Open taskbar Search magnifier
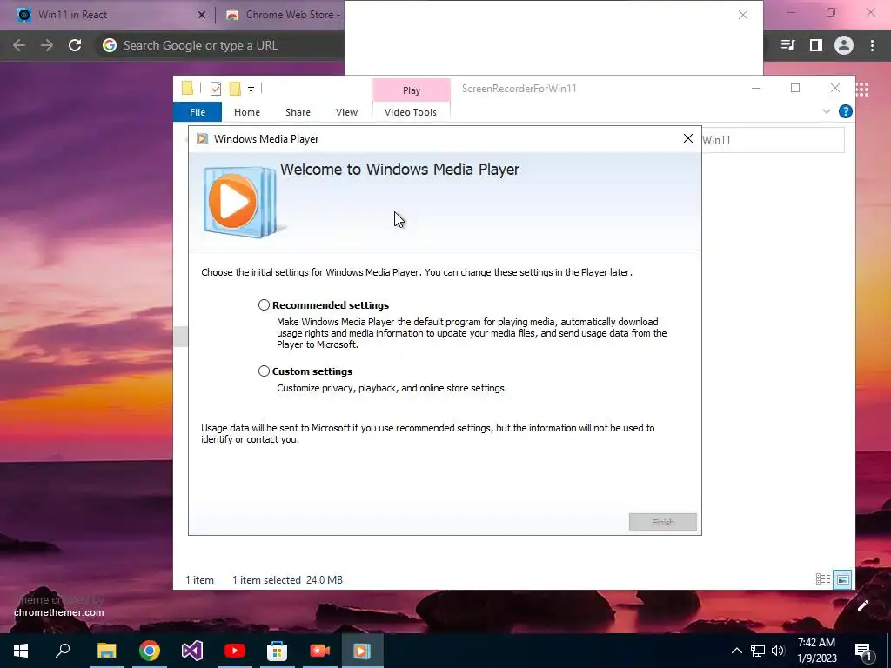The image size is (891, 668). click(63, 651)
